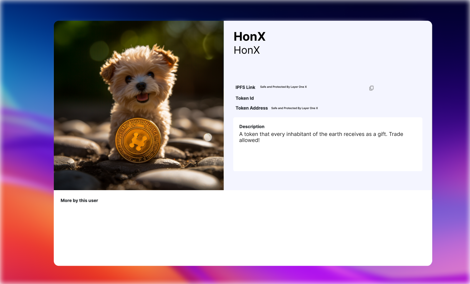This screenshot has width=470, height=284.
Task: Select the lighter HonX subtitle below the title
Action: point(247,50)
